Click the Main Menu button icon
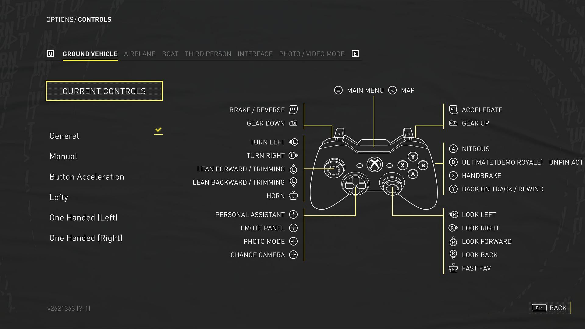585x329 pixels. coord(338,90)
